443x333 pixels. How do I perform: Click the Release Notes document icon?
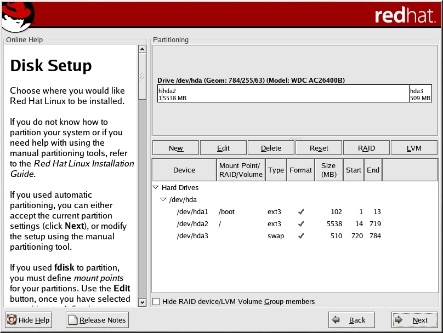point(72,320)
